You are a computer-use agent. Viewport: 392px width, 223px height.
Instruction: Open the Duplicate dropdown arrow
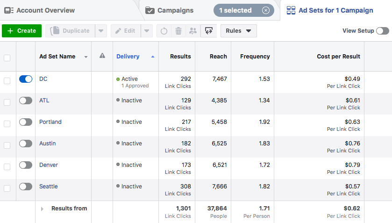coord(101,31)
